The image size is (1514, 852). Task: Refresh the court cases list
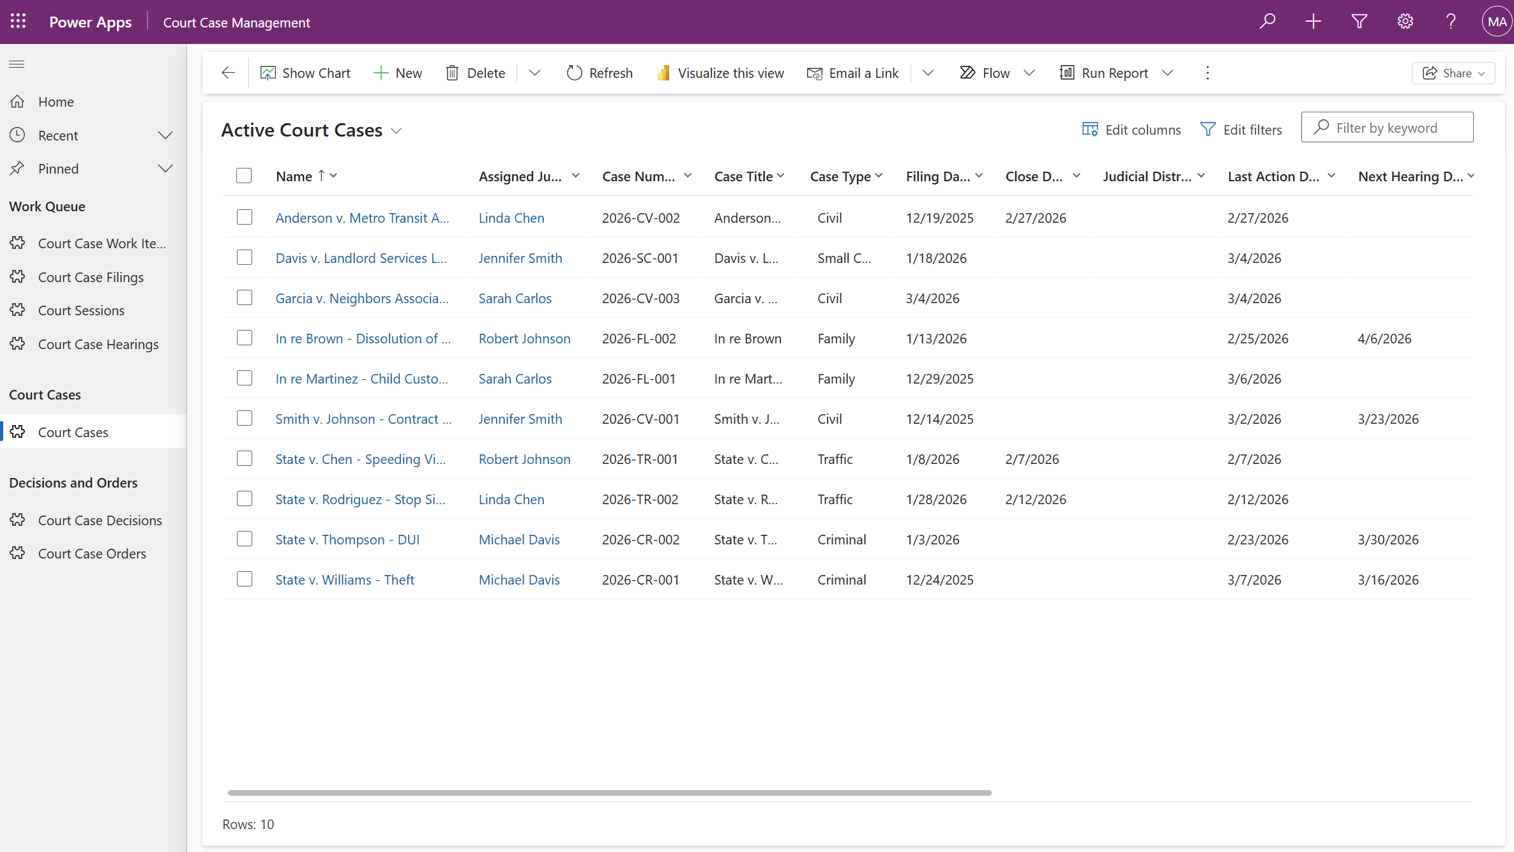tap(600, 73)
